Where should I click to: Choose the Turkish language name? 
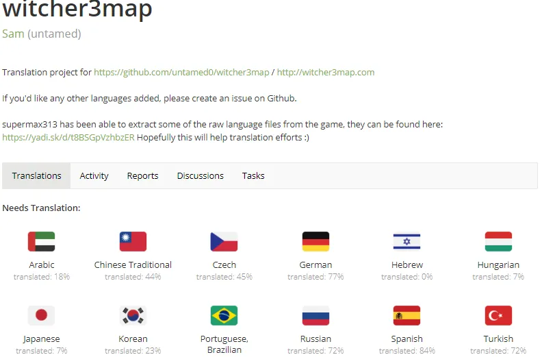[498, 339]
